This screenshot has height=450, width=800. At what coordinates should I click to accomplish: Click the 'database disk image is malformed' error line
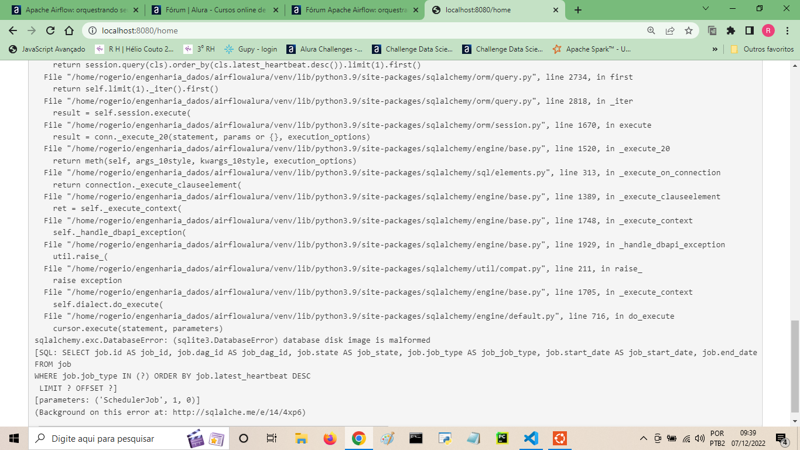233,340
